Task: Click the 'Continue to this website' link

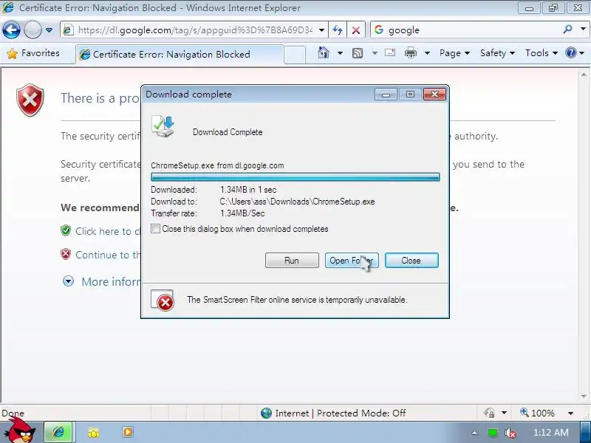Action: [x=107, y=255]
